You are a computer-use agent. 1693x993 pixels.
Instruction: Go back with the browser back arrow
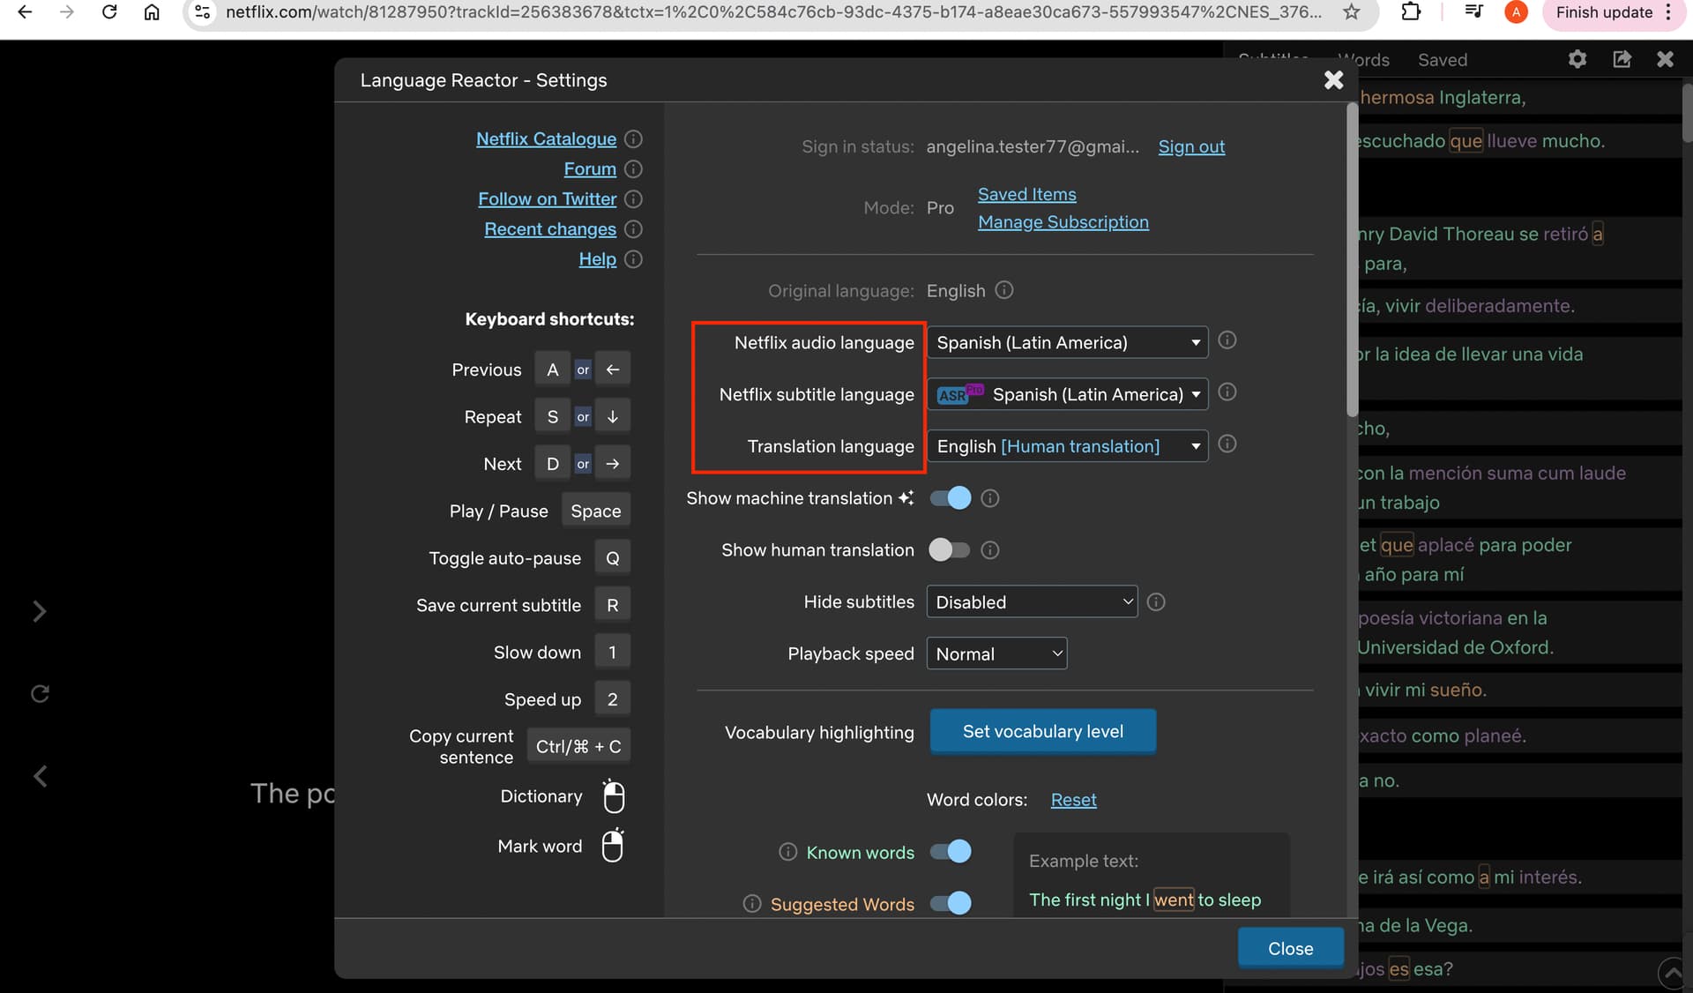point(25,12)
